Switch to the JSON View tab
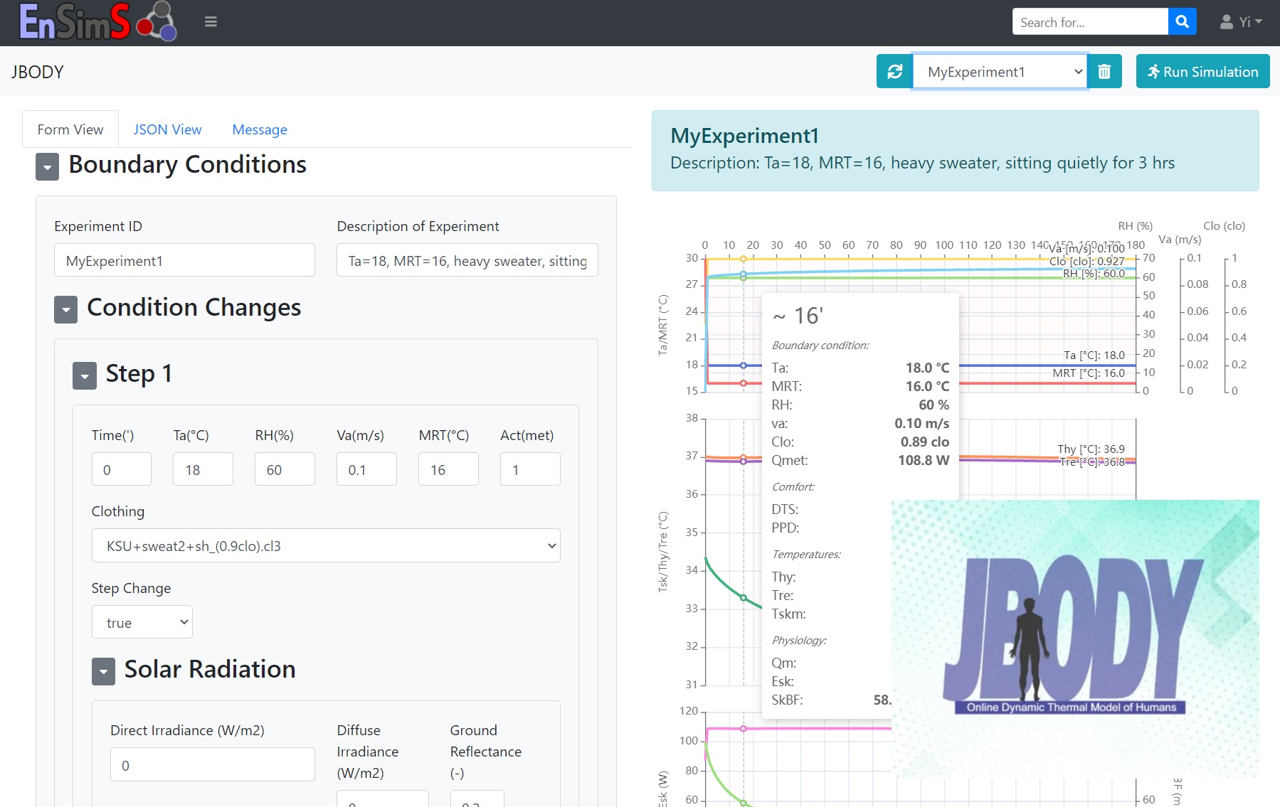The image size is (1280, 807). click(167, 129)
